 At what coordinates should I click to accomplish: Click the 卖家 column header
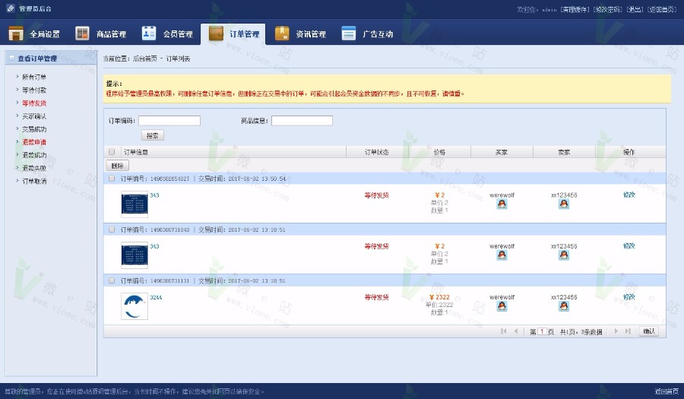pyautogui.click(x=564, y=152)
